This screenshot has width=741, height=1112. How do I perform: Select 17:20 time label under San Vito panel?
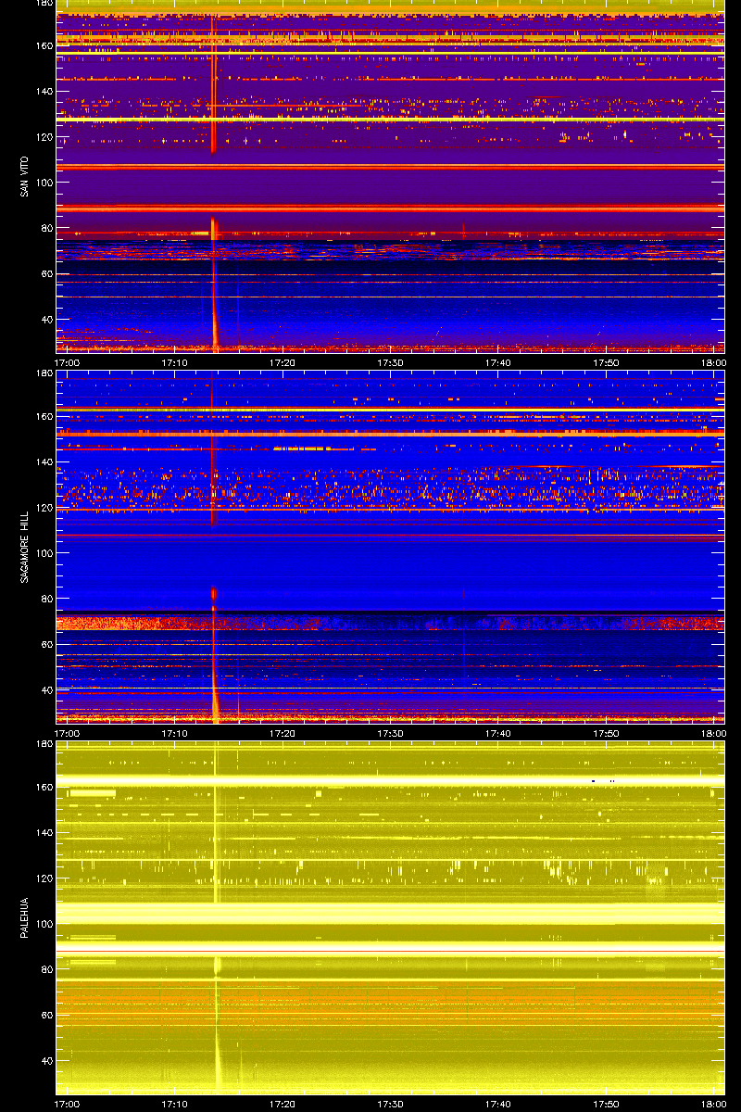[x=283, y=362]
